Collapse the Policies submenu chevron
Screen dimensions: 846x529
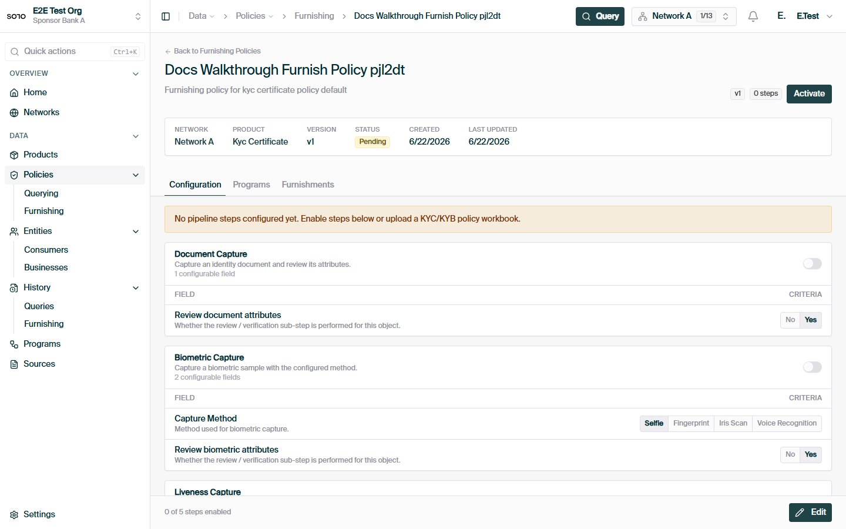(136, 175)
